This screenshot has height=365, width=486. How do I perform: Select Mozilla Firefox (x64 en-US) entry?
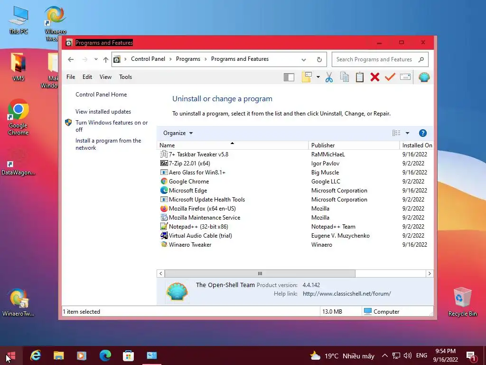202,208
